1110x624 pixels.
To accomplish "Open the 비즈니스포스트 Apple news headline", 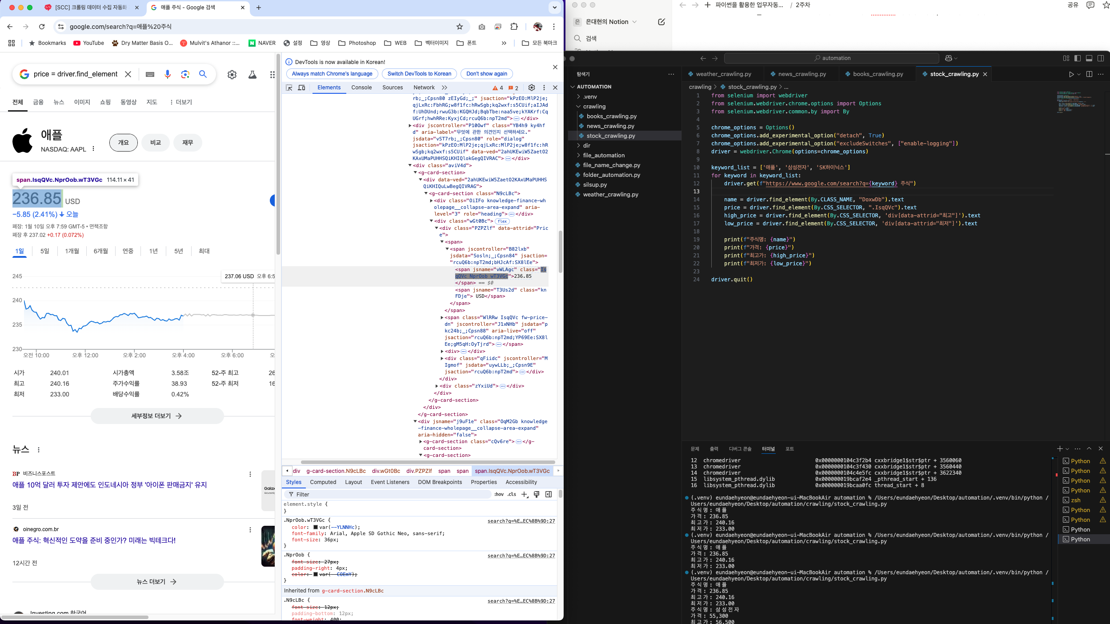I will 109,485.
